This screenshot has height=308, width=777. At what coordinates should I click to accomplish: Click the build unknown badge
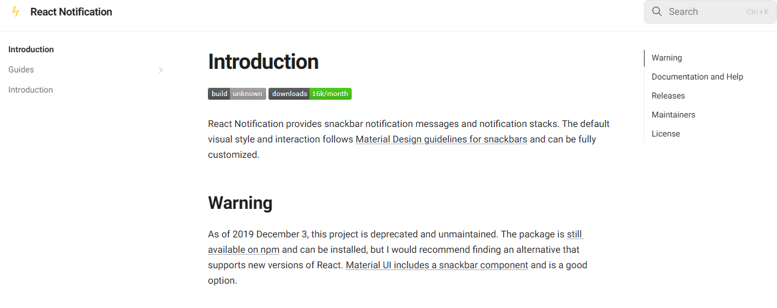point(236,94)
